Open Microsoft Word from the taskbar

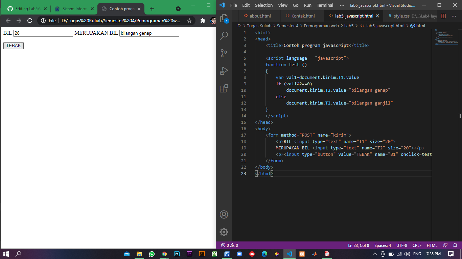[227, 254]
